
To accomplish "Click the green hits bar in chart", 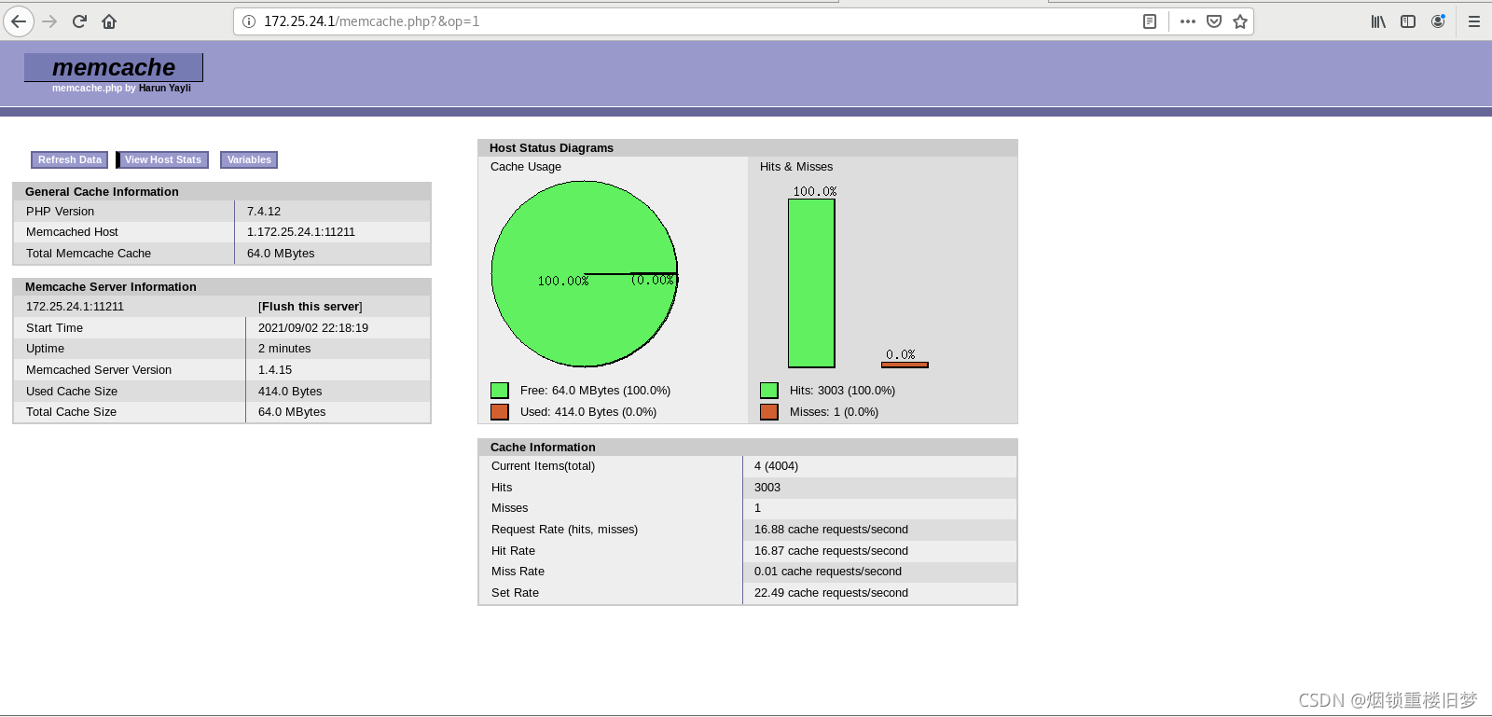I will coord(811,283).
